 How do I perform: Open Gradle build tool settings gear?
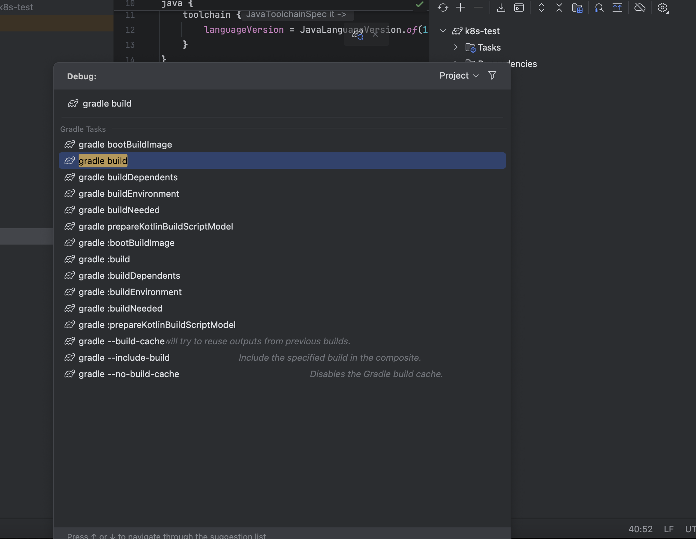coord(662,8)
